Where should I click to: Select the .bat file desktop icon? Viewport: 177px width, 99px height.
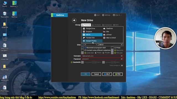coord(5,57)
